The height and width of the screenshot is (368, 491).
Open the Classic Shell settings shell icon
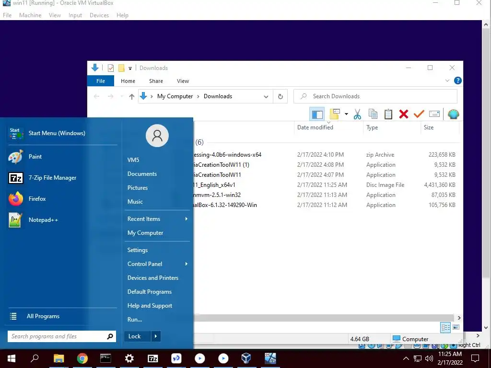tap(453, 114)
